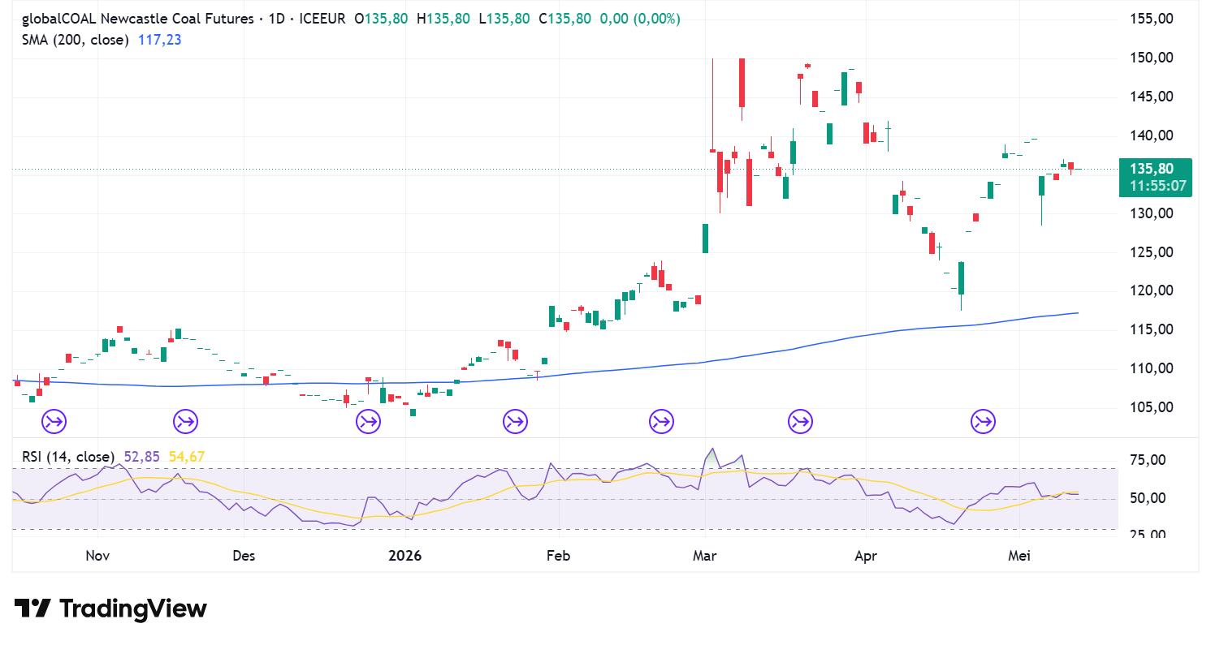Click the rollover marker icon in mid-March
Screen dimensions: 1211x645
tap(800, 421)
